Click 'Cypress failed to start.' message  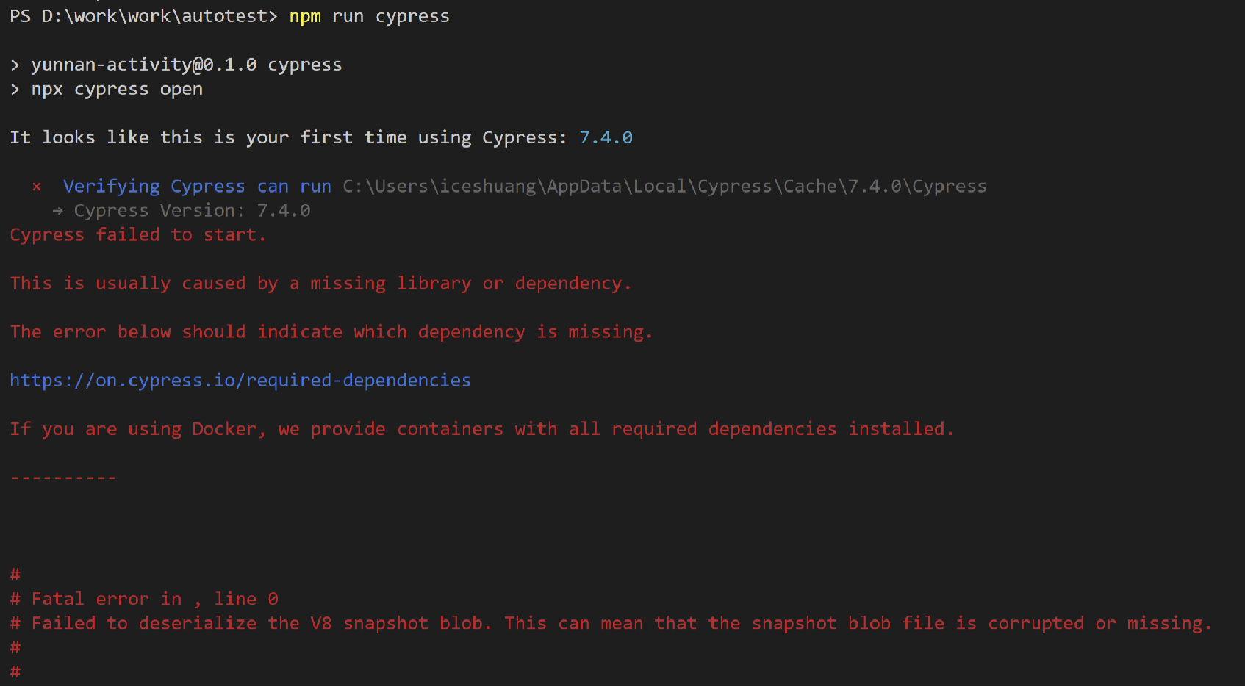138,235
